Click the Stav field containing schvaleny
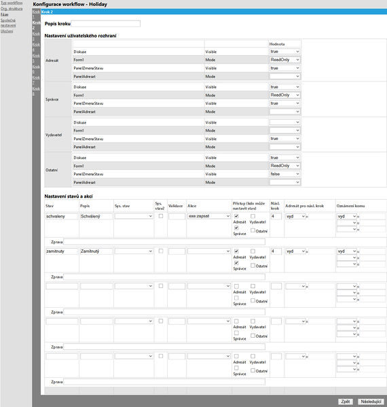The width and height of the screenshot is (387, 407). tap(62, 216)
